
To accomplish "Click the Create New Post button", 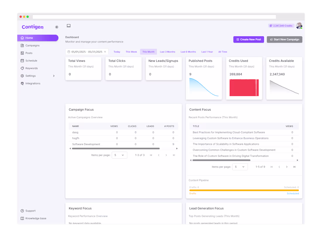I will tap(249, 39).
